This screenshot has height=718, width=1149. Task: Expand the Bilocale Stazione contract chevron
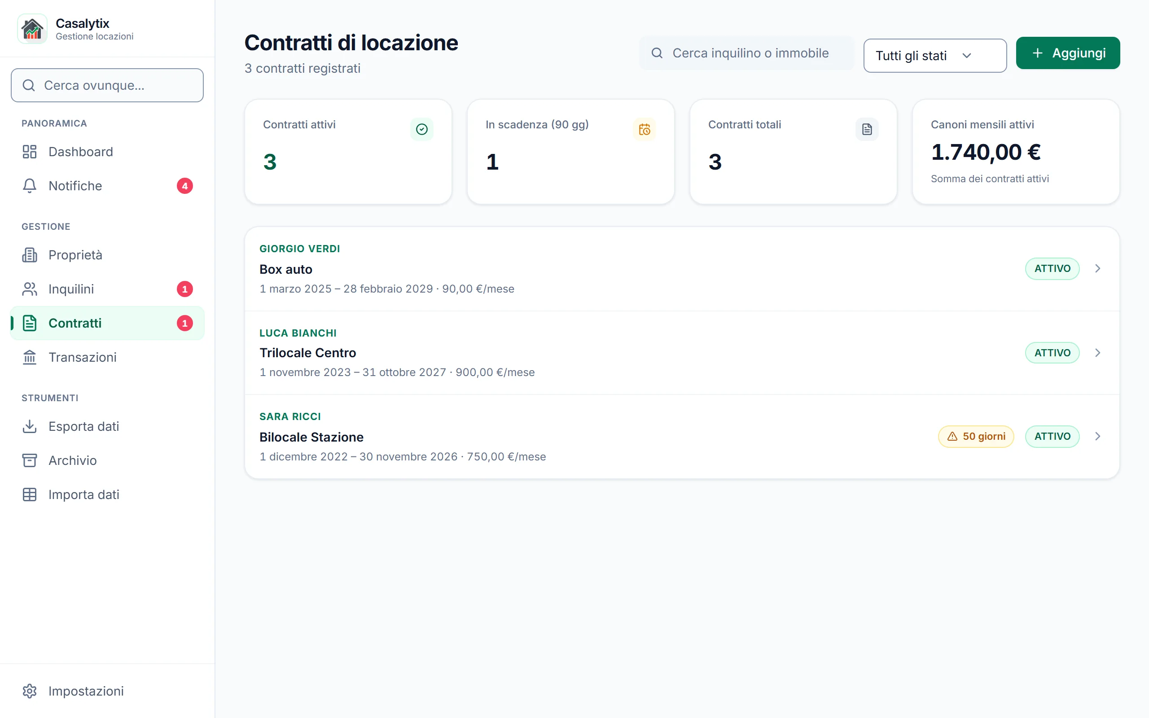[x=1098, y=436]
